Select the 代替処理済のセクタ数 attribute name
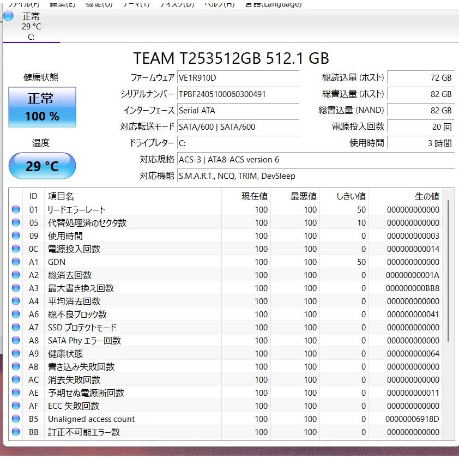Image resolution: width=459 pixels, height=459 pixels. pos(87,223)
